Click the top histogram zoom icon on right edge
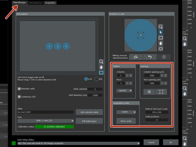 point(185,38)
